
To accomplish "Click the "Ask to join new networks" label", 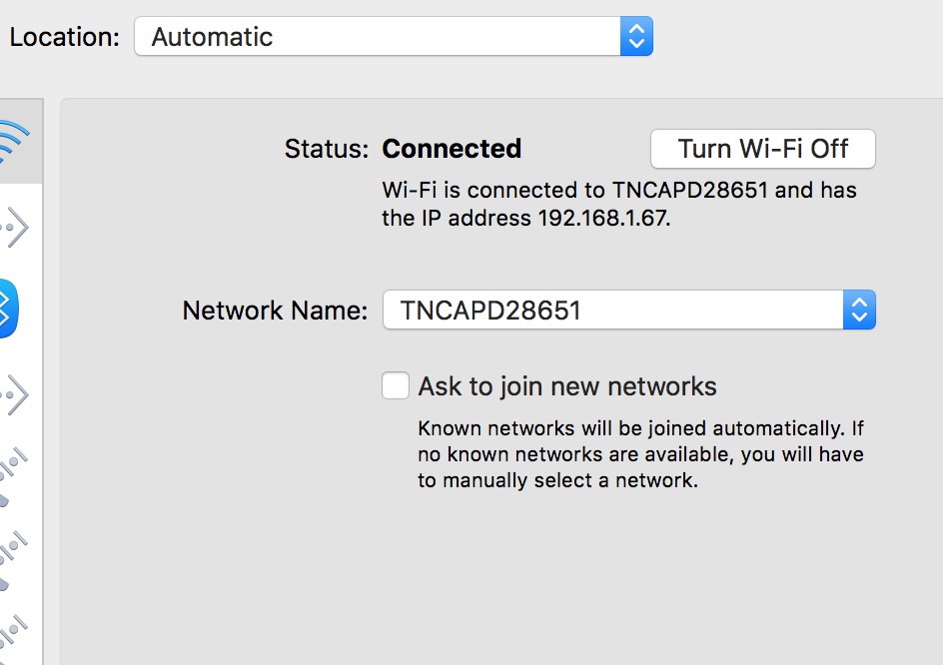I will 567,386.
